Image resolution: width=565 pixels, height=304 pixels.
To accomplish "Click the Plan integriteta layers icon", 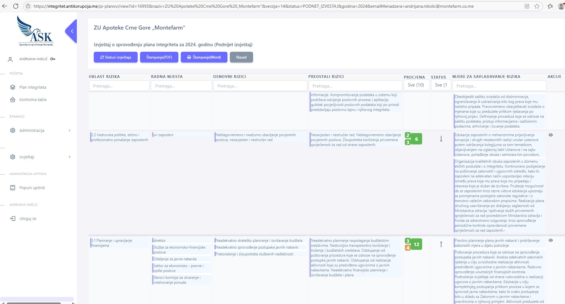I will (x=13, y=87).
